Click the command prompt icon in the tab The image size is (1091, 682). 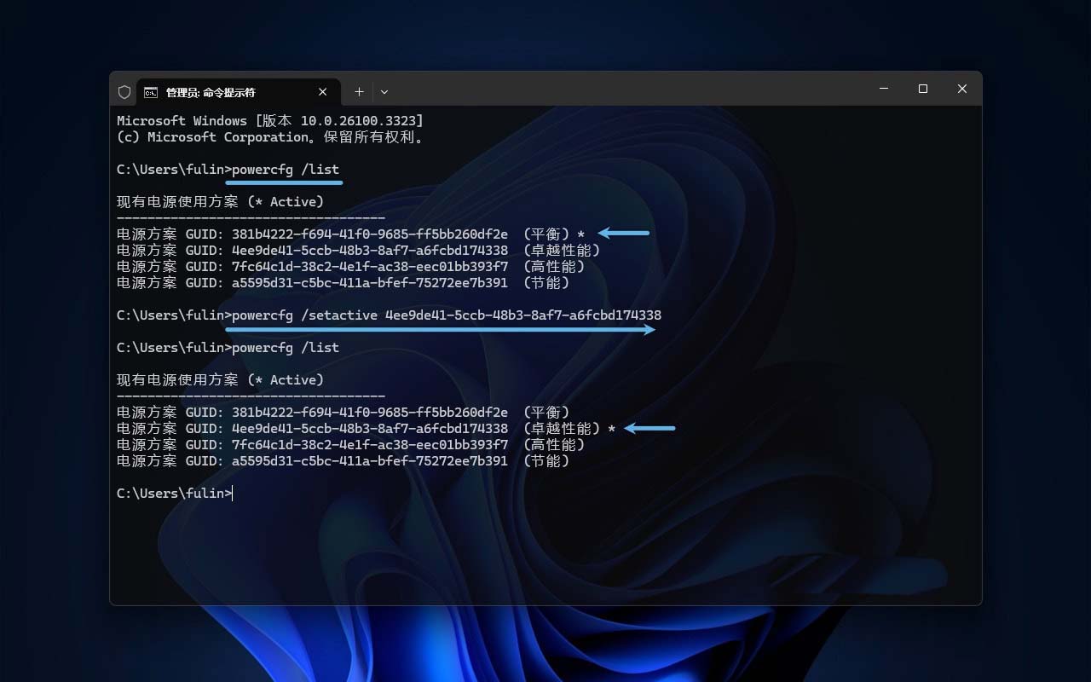151,92
